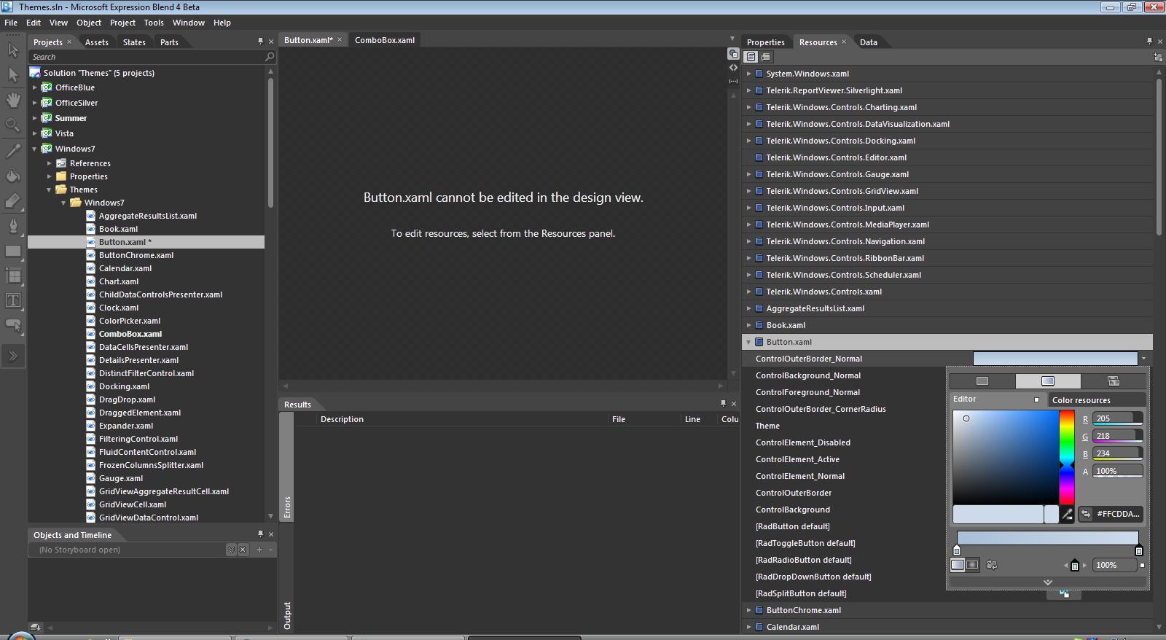The image size is (1166, 640).
Task: Collapse the Windows7 project node
Action: click(34, 149)
